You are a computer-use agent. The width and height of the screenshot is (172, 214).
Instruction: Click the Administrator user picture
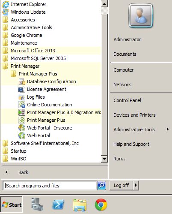pyautogui.click(x=141, y=15)
